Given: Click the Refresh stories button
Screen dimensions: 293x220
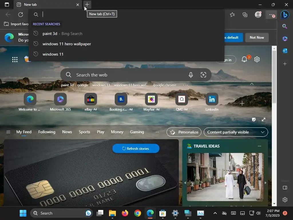Looking at the screenshot, I should tap(136, 148).
